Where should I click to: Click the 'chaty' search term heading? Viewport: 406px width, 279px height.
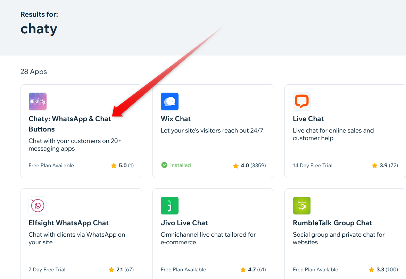(39, 29)
